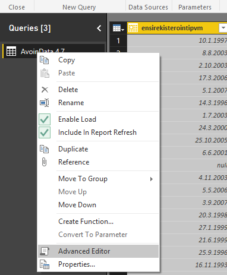Click the New Query ribbon group label
The image size is (227, 275).
pos(79,7)
